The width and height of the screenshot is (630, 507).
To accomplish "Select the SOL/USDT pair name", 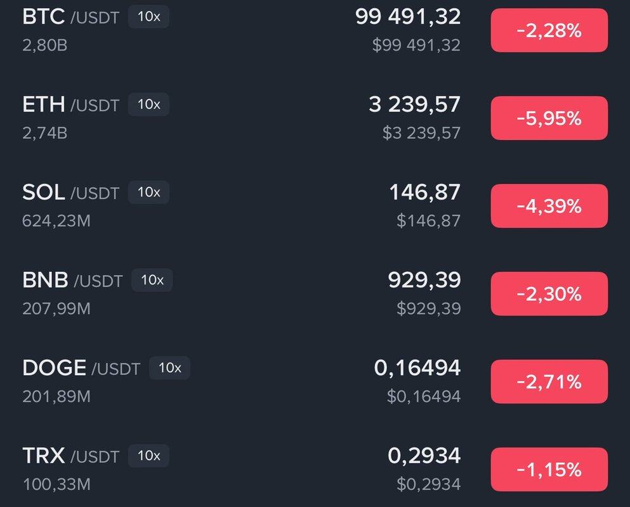I will point(70,192).
